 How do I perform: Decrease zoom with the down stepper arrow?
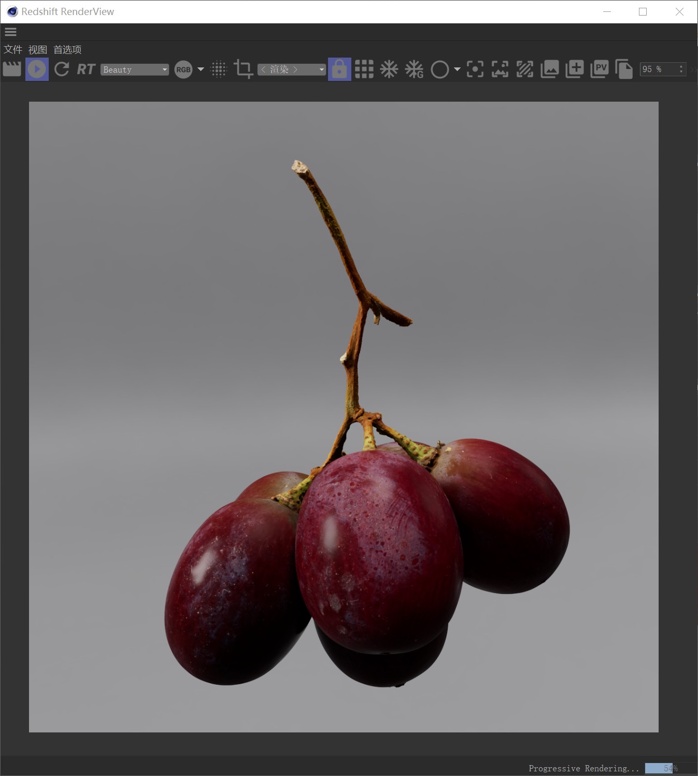[x=681, y=73]
